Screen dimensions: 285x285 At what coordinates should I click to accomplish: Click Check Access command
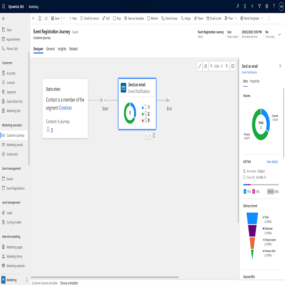pyautogui.click(x=169, y=18)
